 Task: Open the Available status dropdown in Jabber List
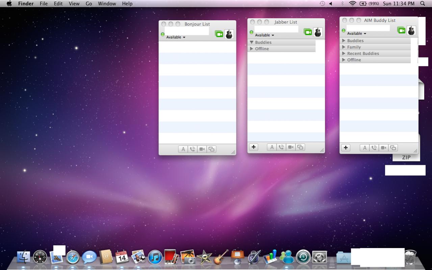tap(264, 35)
